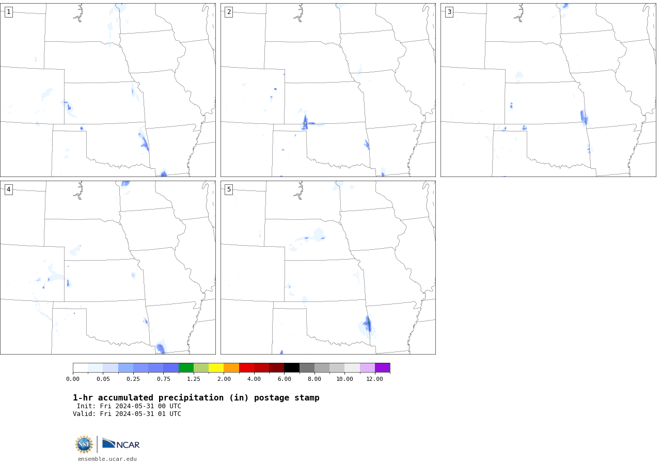The height and width of the screenshot is (465, 661).
Task: Open ensemble member 5 precipitation map
Action: coord(328,267)
